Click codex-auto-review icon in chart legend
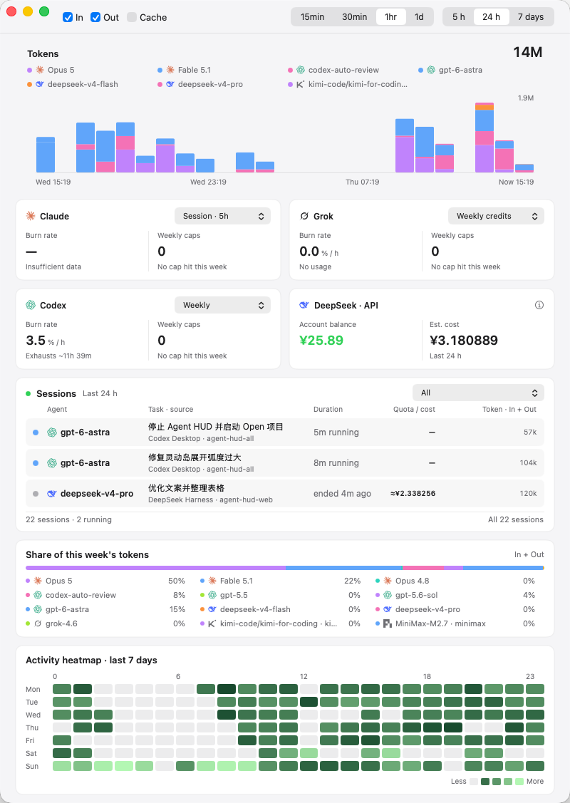The width and height of the screenshot is (570, 803). click(301, 70)
